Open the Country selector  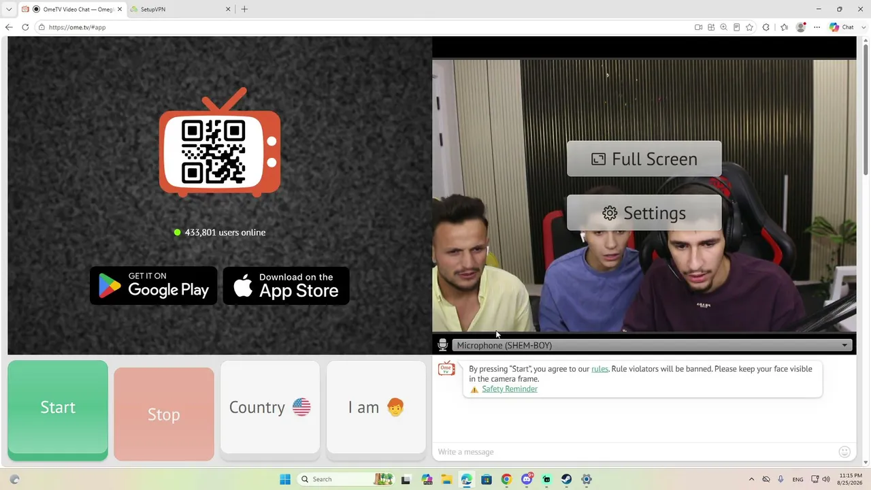tap(270, 407)
